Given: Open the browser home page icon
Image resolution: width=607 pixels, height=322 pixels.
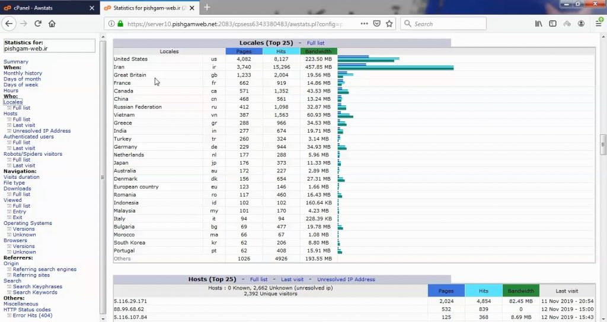Looking at the screenshot, I should tap(52, 24).
